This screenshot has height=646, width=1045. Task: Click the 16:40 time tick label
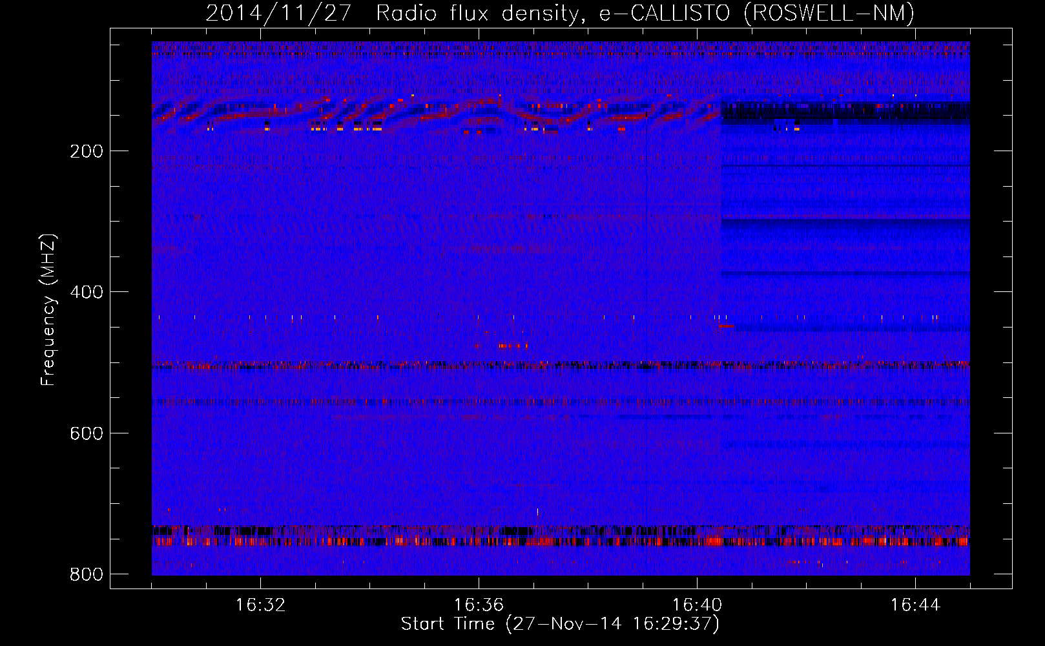697,605
